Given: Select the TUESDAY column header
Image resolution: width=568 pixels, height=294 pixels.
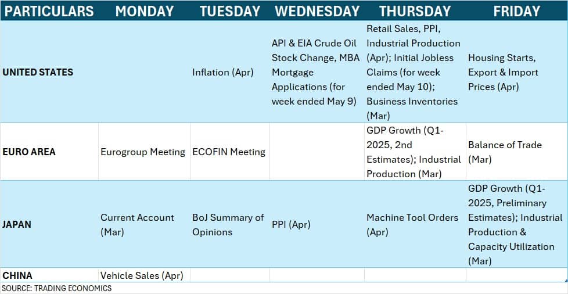Looking at the screenshot, I should pos(230,11).
